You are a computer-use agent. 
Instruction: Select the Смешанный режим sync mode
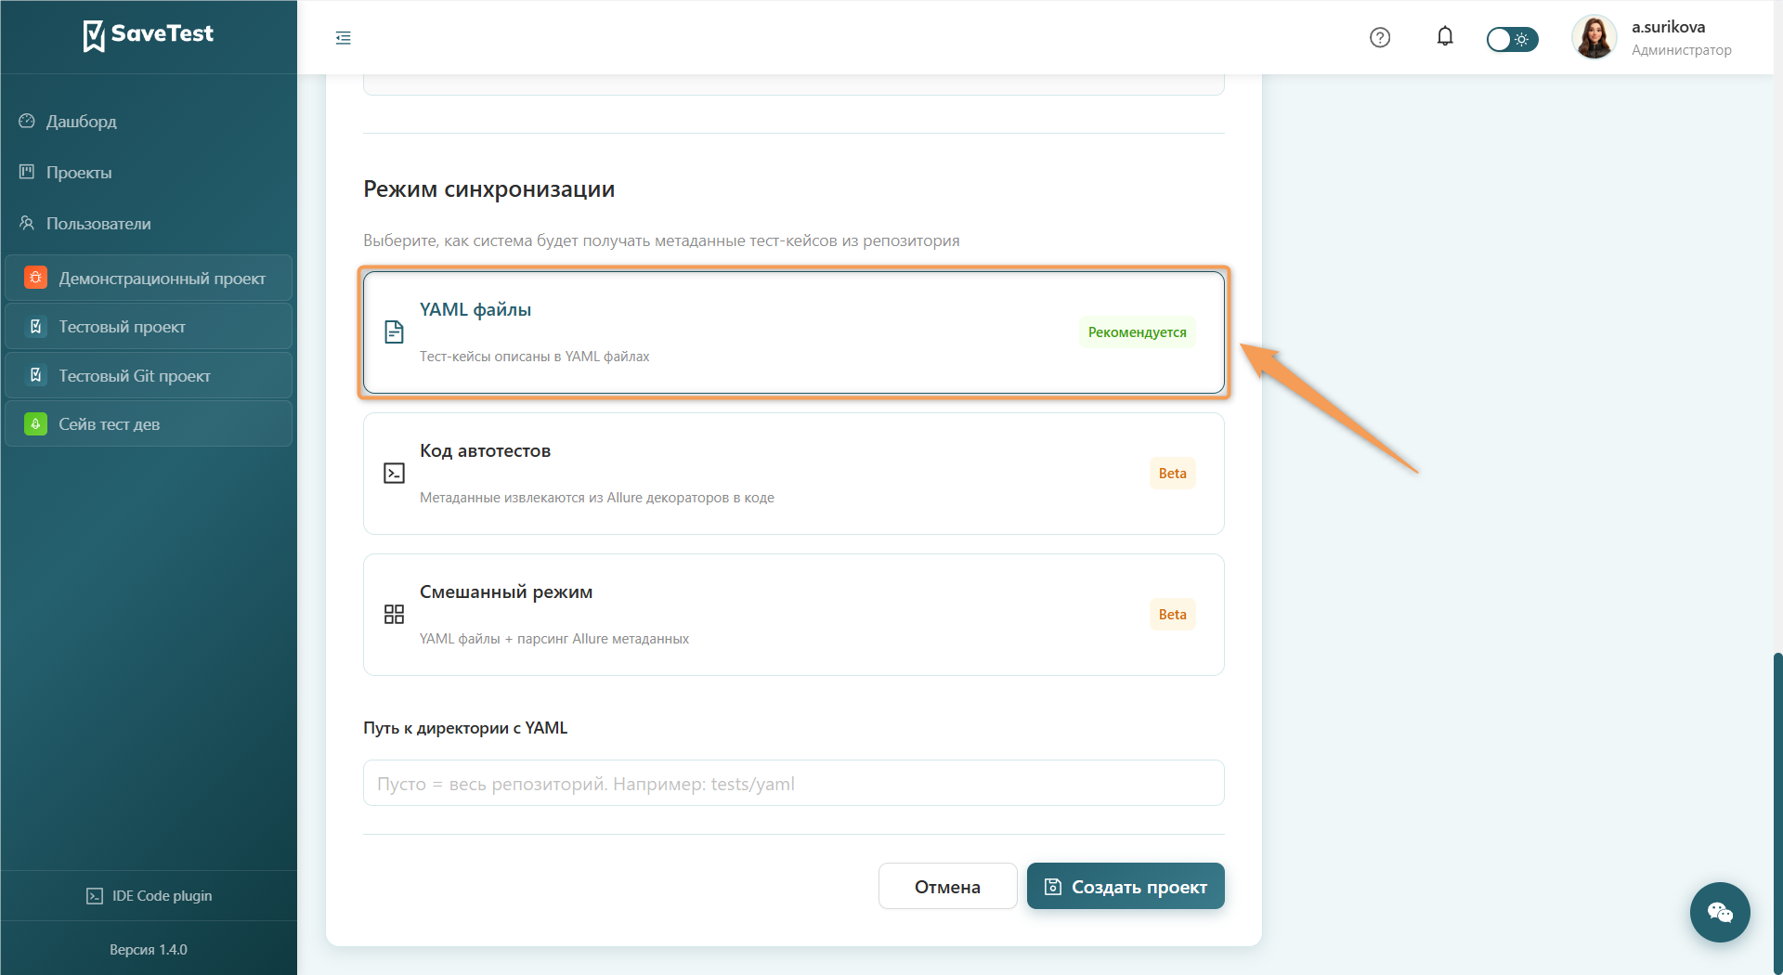(794, 615)
